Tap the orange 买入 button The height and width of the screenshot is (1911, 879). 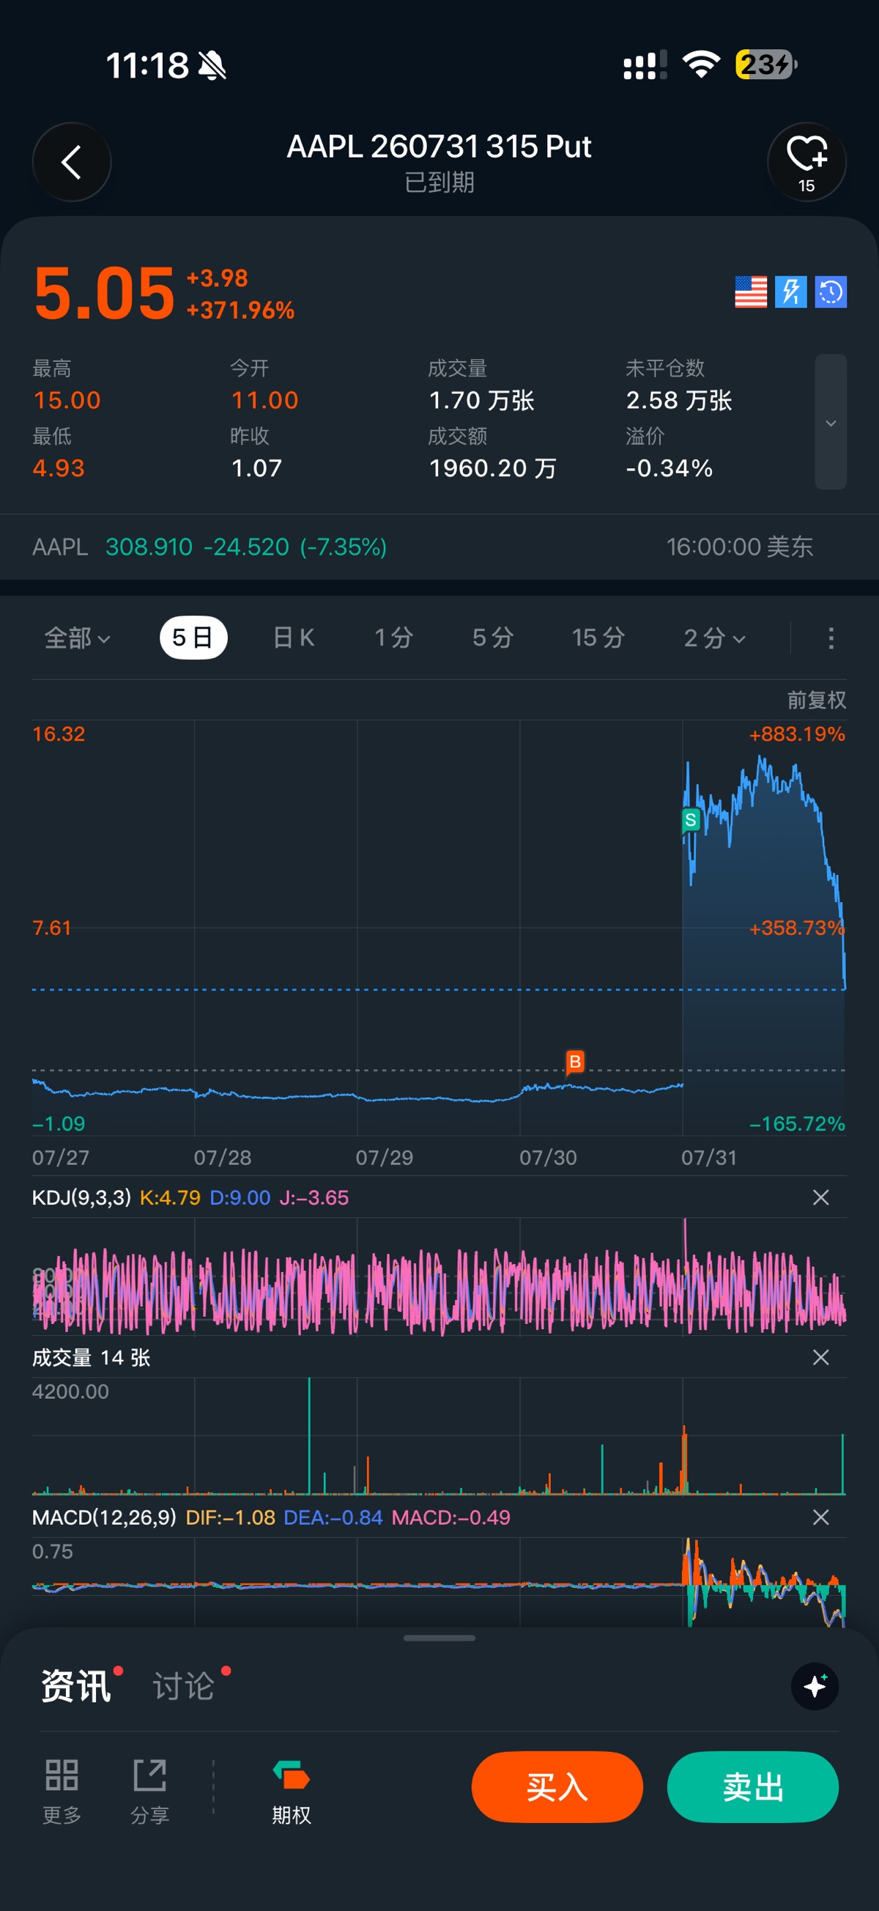[x=557, y=1787]
